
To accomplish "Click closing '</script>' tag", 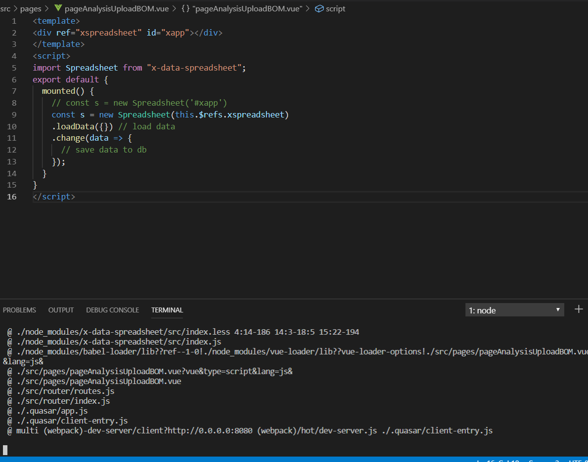I will [x=54, y=196].
